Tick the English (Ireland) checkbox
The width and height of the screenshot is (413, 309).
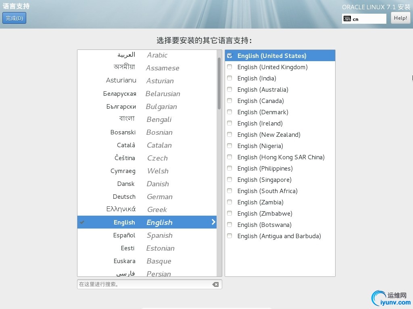pos(229,124)
